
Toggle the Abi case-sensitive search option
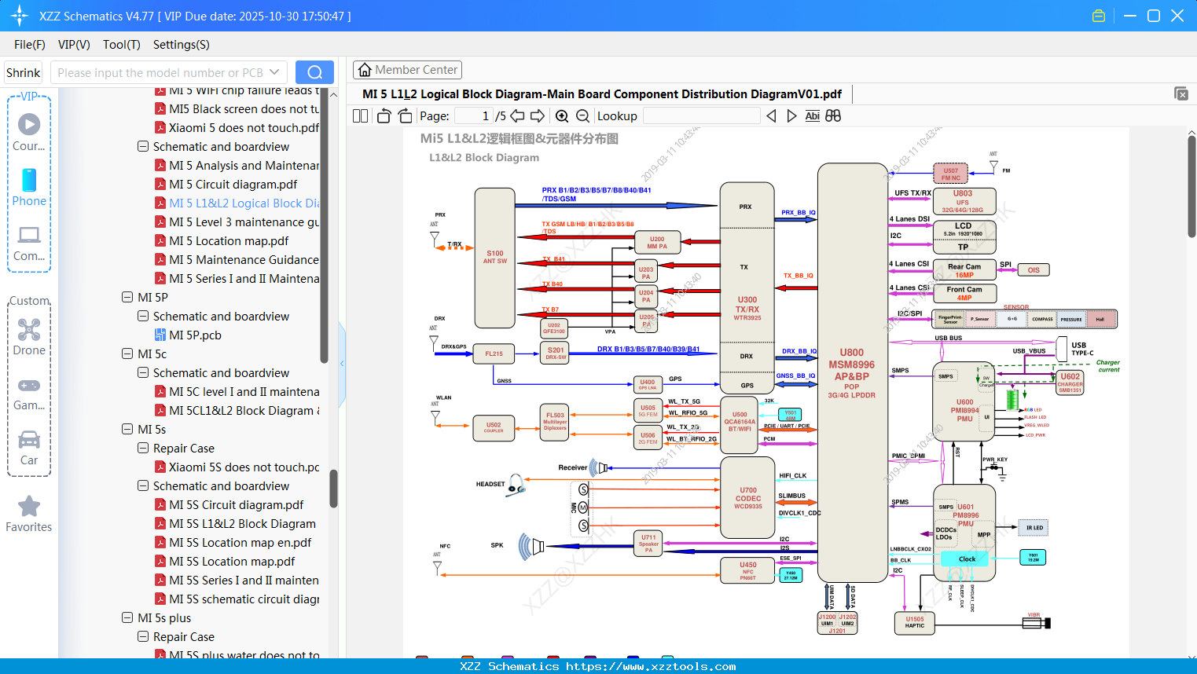pyautogui.click(x=812, y=115)
